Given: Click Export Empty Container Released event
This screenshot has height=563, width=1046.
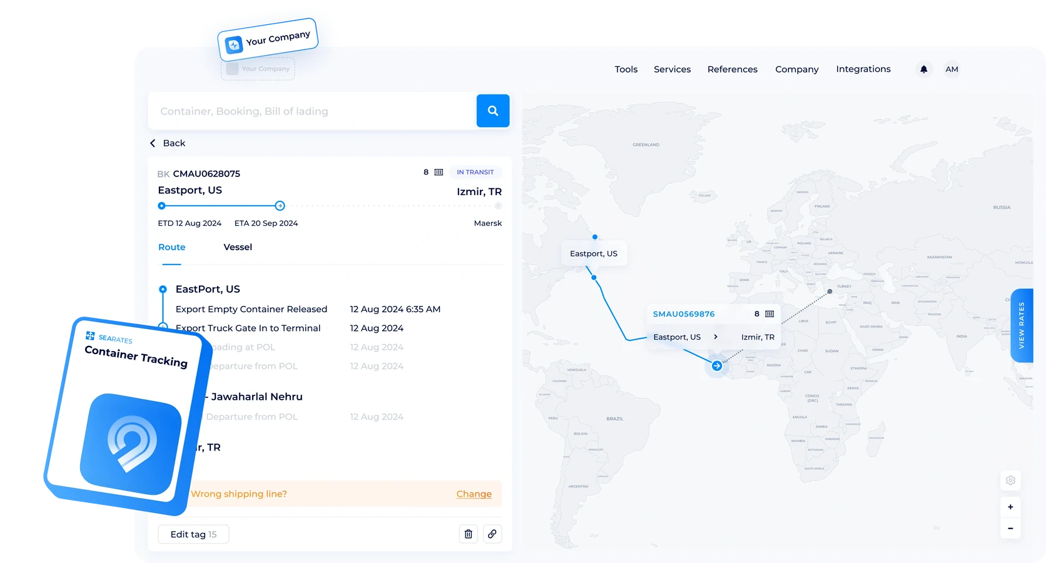Looking at the screenshot, I should pos(251,309).
